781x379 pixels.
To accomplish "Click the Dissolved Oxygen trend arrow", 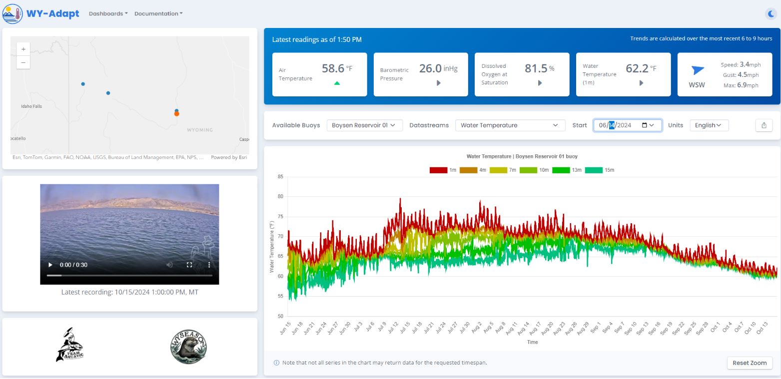I will click(540, 83).
